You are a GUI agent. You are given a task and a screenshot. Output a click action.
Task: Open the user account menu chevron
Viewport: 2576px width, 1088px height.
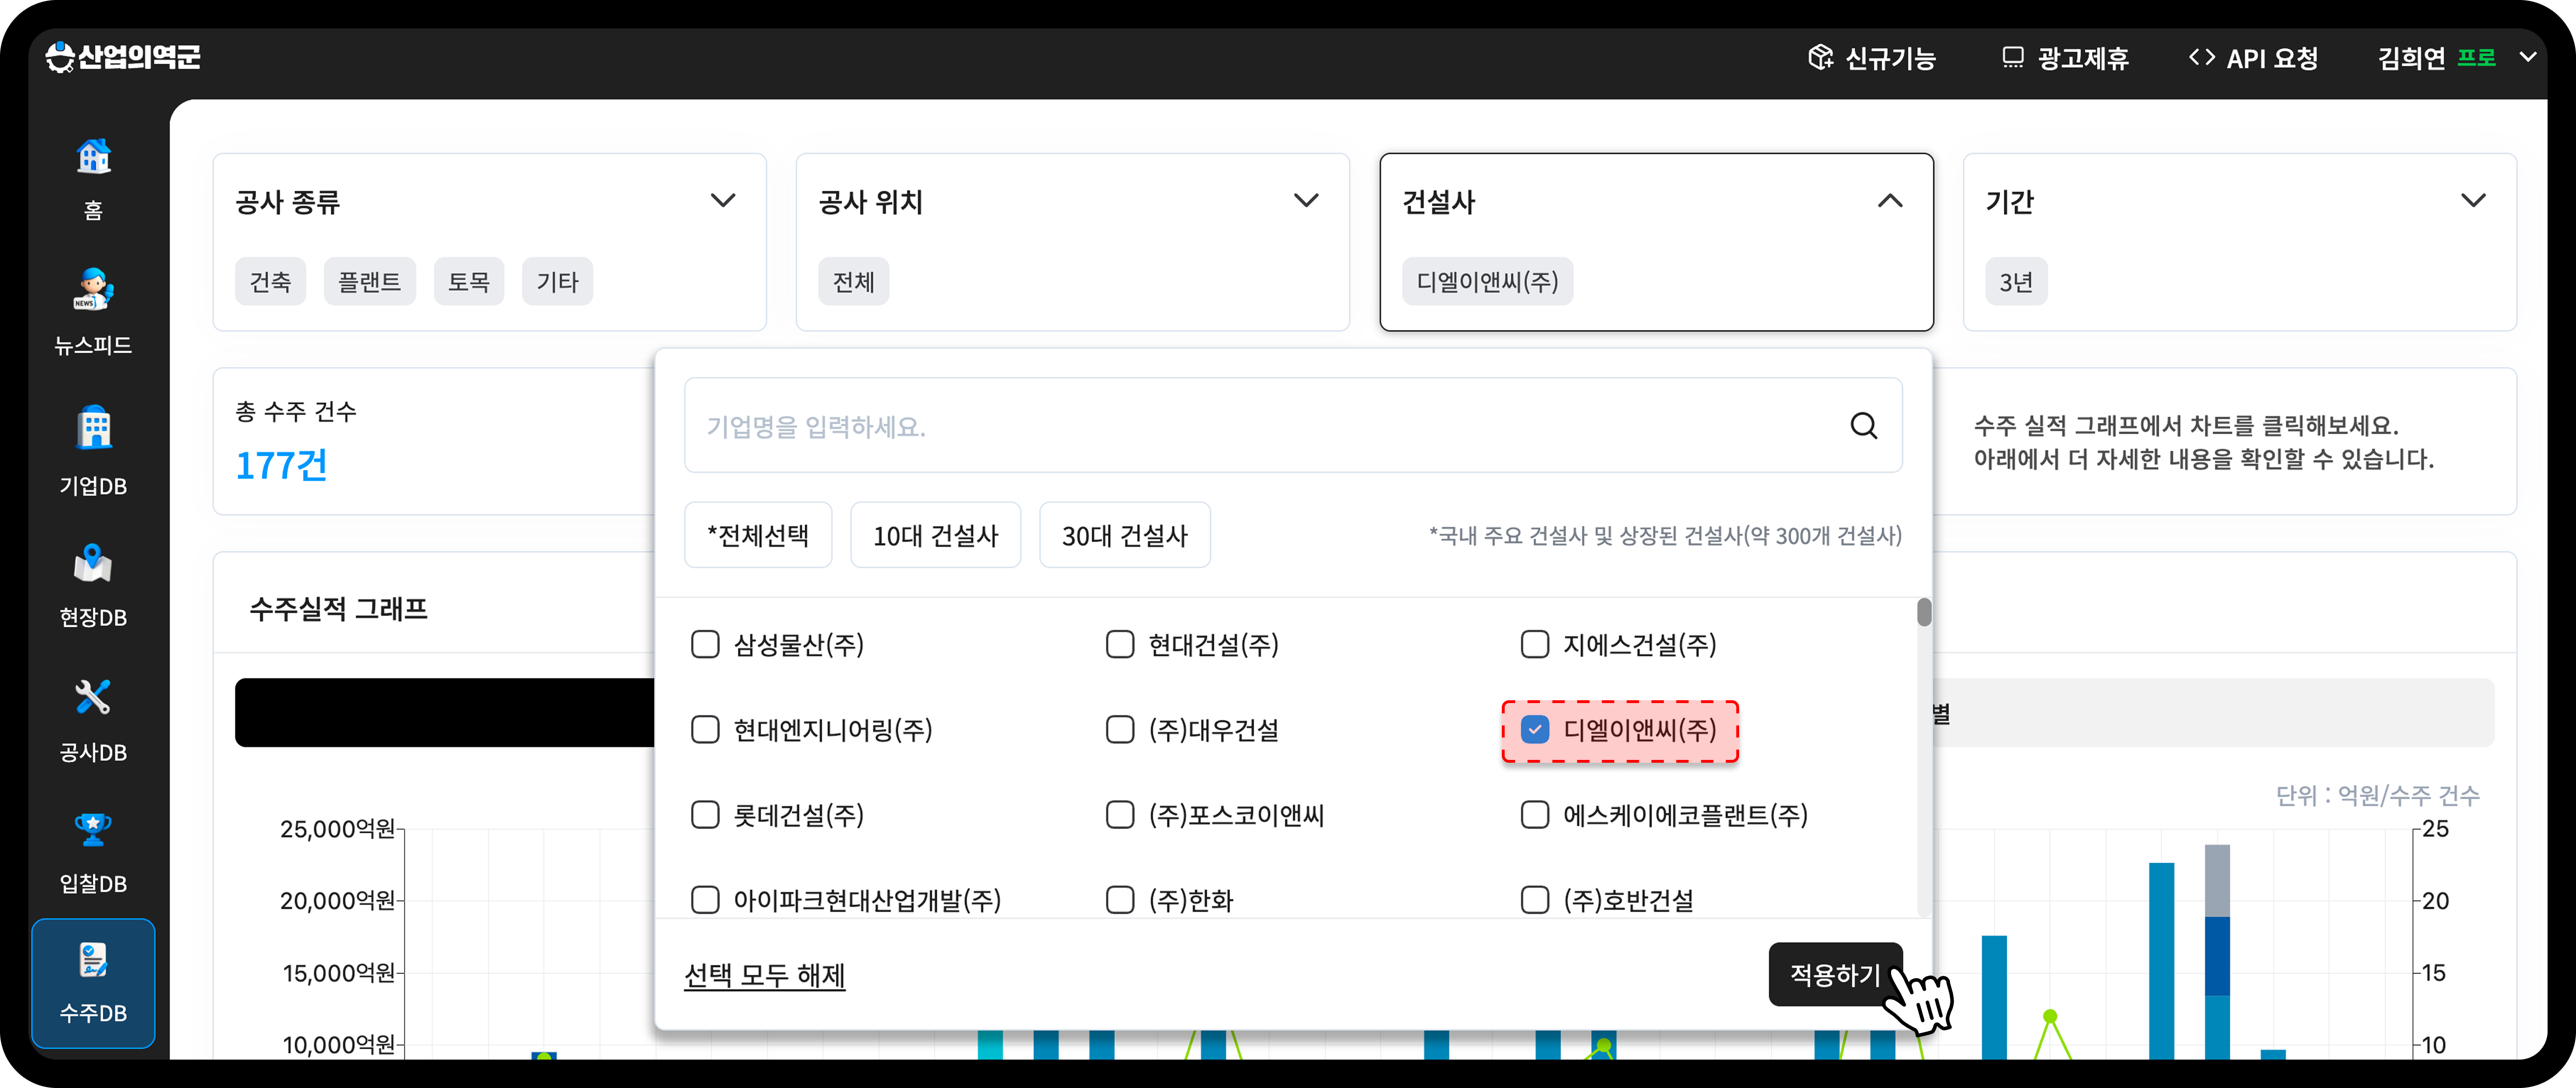click(2528, 57)
